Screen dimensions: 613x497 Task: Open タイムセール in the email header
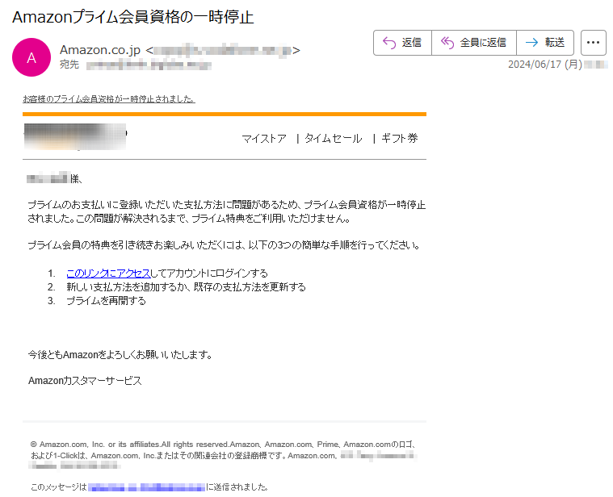(x=333, y=139)
